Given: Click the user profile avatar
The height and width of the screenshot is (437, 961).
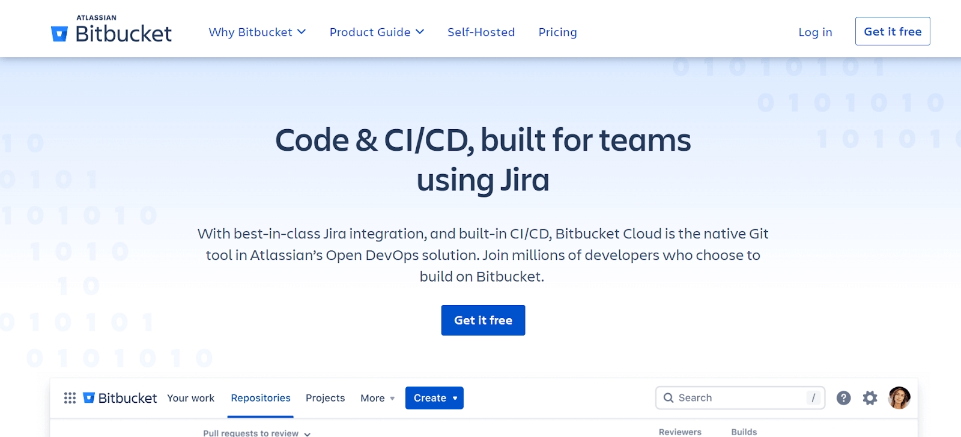Looking at the screenshot, I should pos(899,397).
